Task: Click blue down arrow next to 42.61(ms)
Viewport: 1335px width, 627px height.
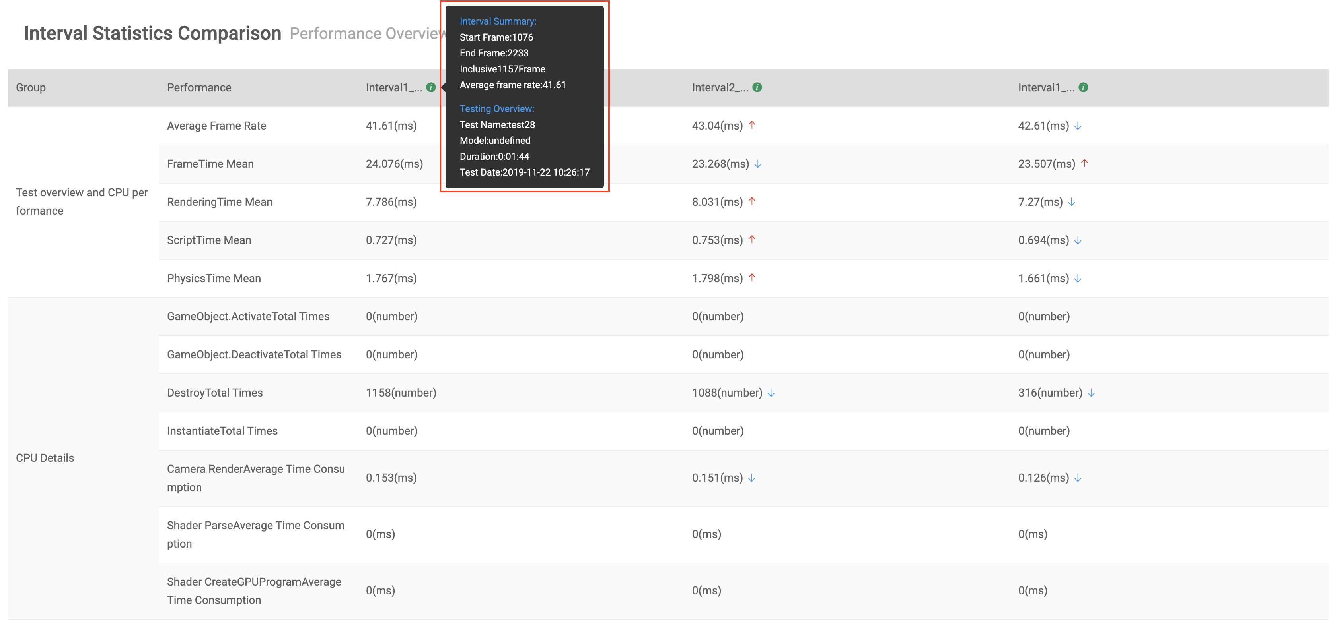Action: click(1078, 126)
